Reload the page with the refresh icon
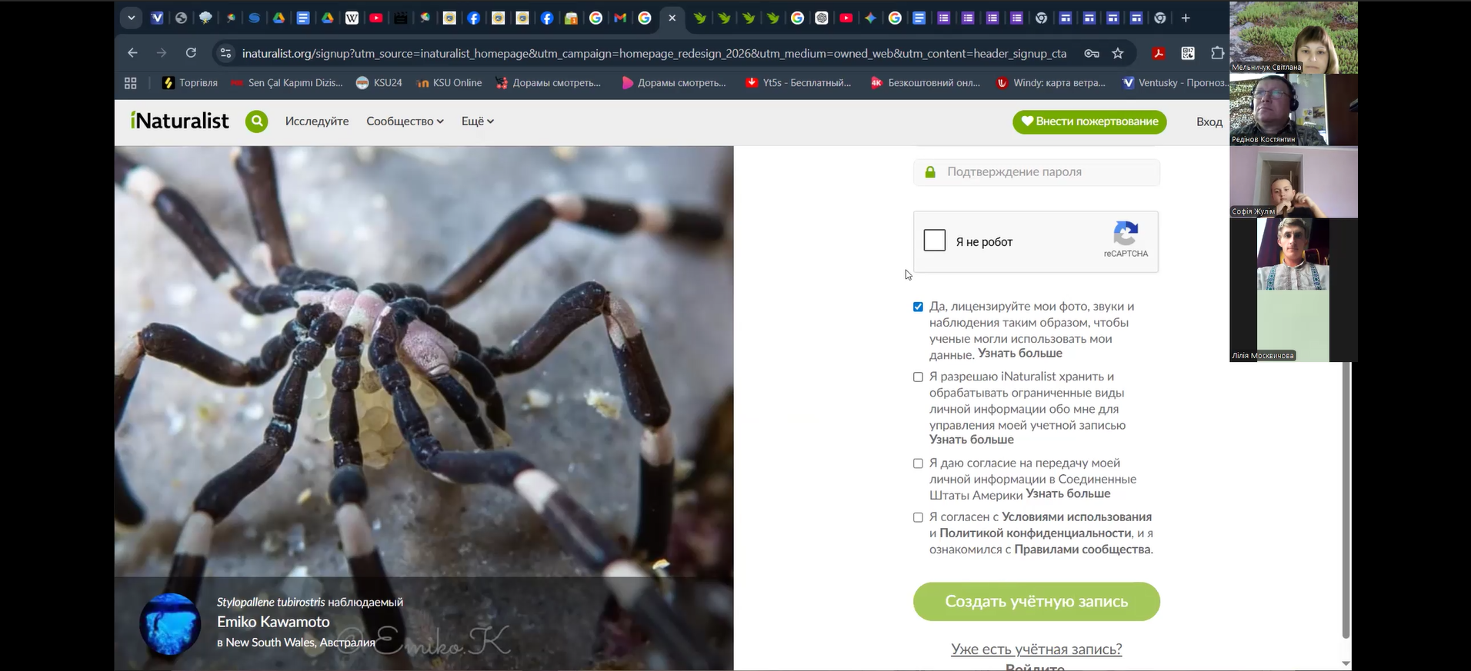Screen dimensions: 1471x671 pos(191,53)
